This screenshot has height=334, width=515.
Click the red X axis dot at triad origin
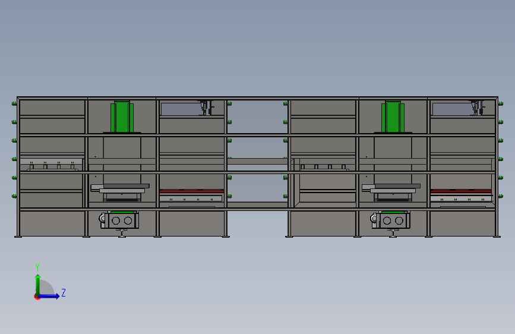coord(37,297)
